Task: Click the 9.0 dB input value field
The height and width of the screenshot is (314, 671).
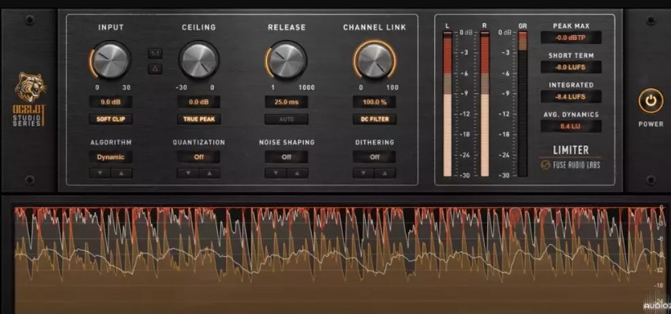Action: tap(111, 102)
